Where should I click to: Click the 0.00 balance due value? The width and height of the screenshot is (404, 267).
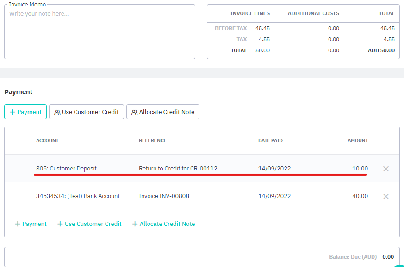[388, 257]
